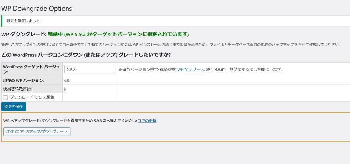Open the WP 全リリース link
Image resolution: width=350 pixels, height=164 pixels.
coord(191,69)
